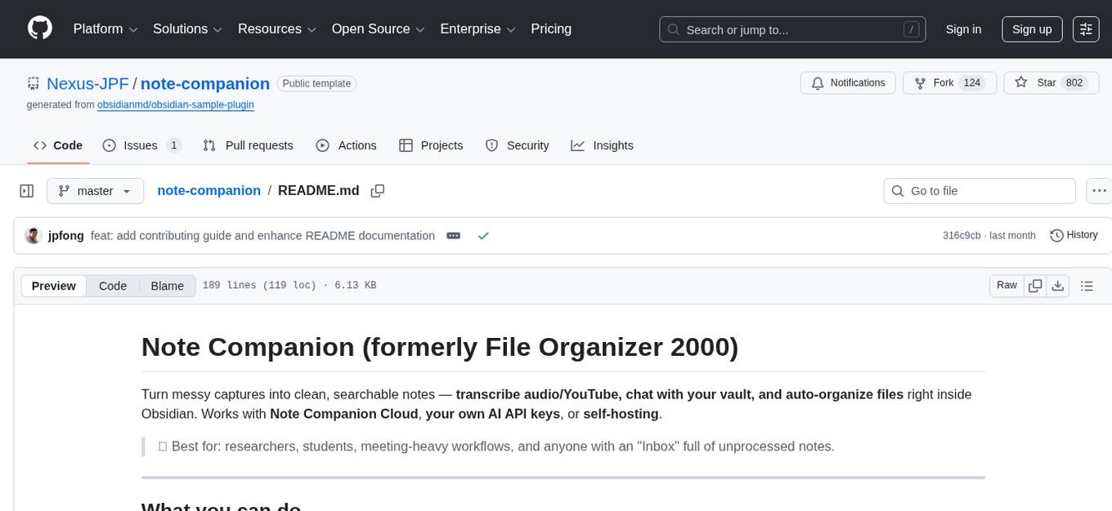Open the obsidianmd/obsidian-sample-plugin link
Viewport: 1112px width, 511px height.
pyautogui.click(x=175, y=104)
